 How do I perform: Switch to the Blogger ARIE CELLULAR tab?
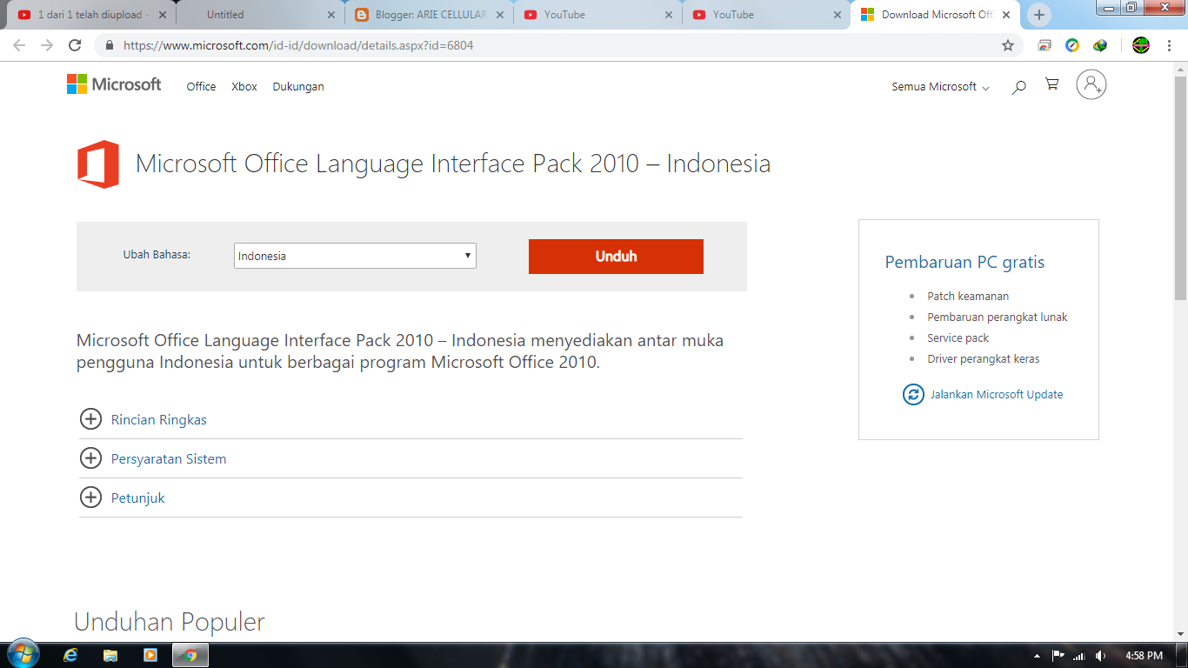429,15
